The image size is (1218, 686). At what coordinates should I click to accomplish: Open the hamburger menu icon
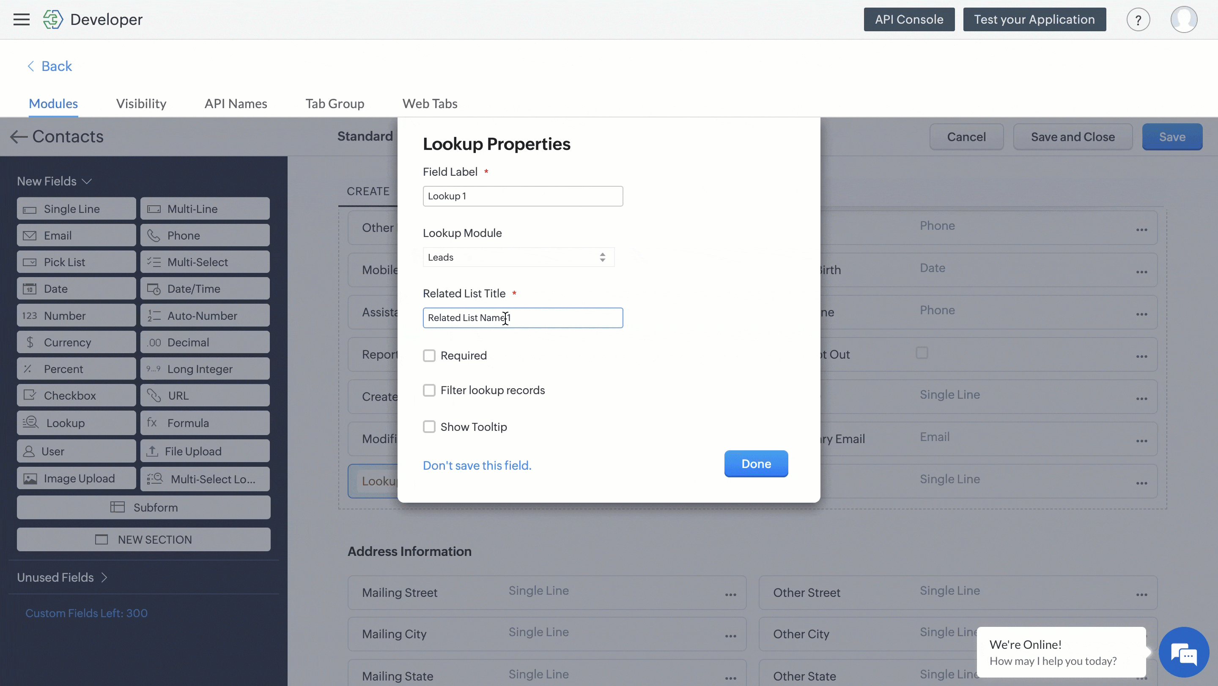coord(21,19)
